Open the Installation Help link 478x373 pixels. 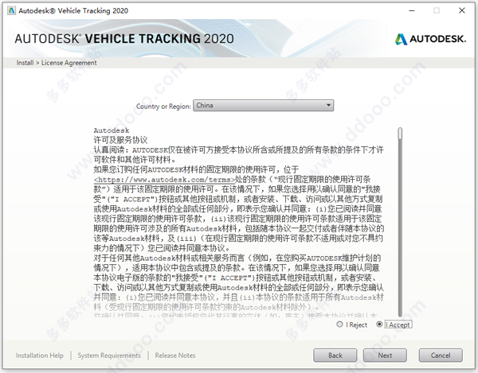[x=40, y=356]
